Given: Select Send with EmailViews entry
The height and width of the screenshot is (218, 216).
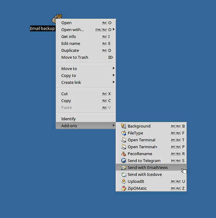Looking at the screenshot, I should click(x=151, y=167).
